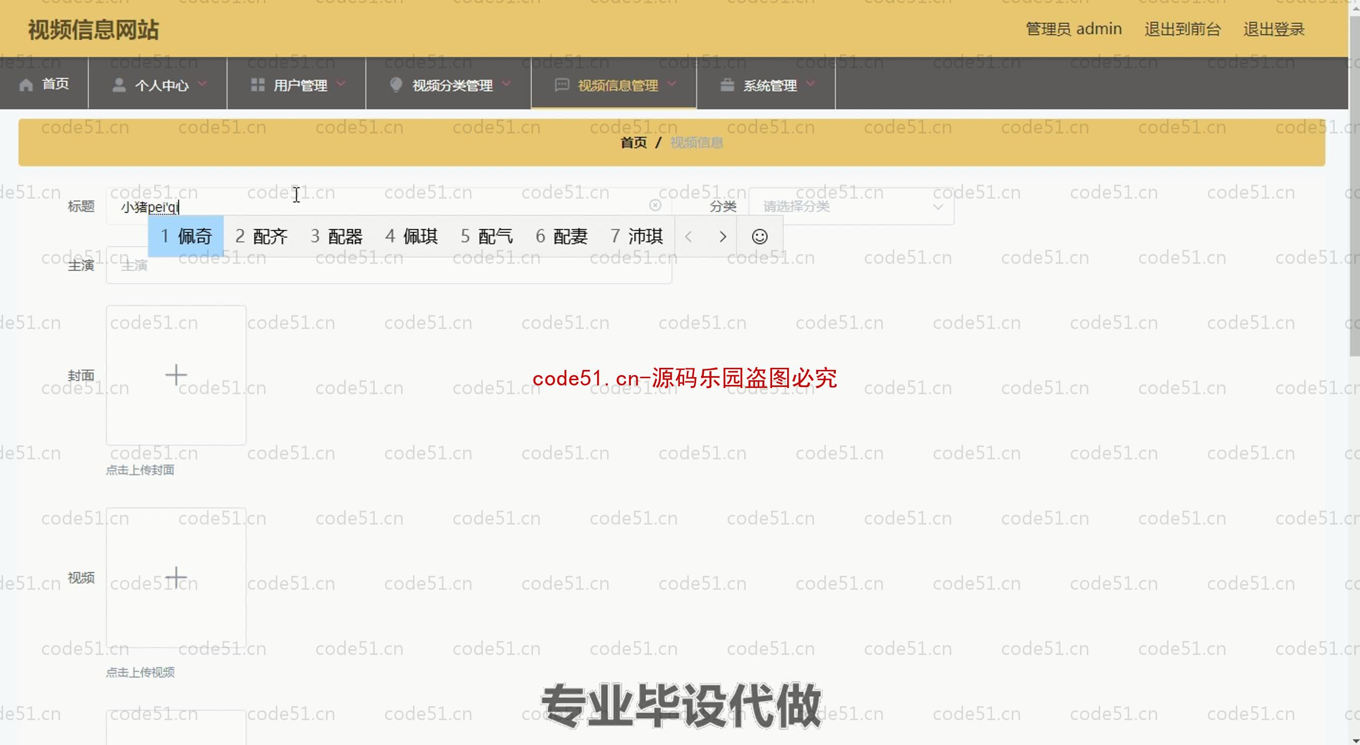The image size is (1360, 745).
Task: Click the briefcase icon beside 系统管理
Action: coord(727,85)
